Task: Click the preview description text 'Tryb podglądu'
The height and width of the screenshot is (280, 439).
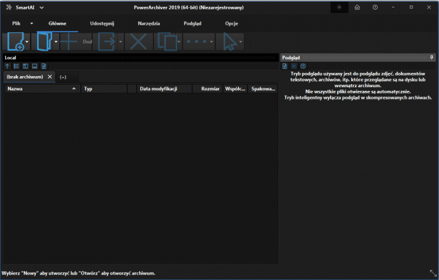Action: click(358, 86)
